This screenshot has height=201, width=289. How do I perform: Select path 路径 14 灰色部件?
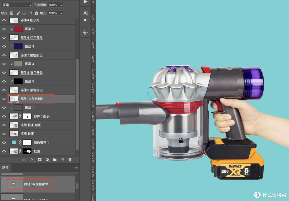click(38, 184)
